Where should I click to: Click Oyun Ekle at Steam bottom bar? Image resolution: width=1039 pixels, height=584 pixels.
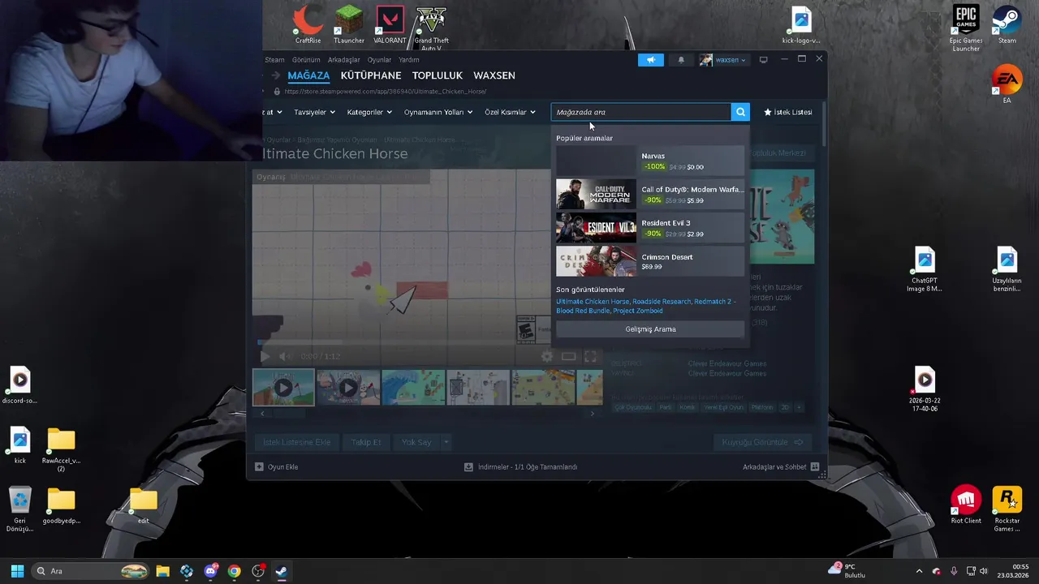tap(277, 467)
